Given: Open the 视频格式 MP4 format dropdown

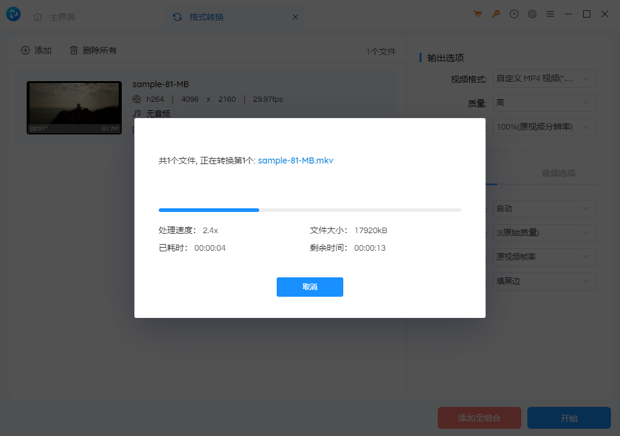Looking at the screenshot, I should click(544, 79).
